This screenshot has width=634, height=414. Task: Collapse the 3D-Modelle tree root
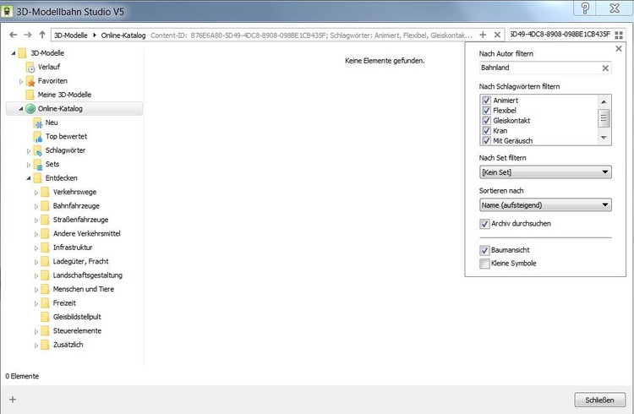point(14,53)
